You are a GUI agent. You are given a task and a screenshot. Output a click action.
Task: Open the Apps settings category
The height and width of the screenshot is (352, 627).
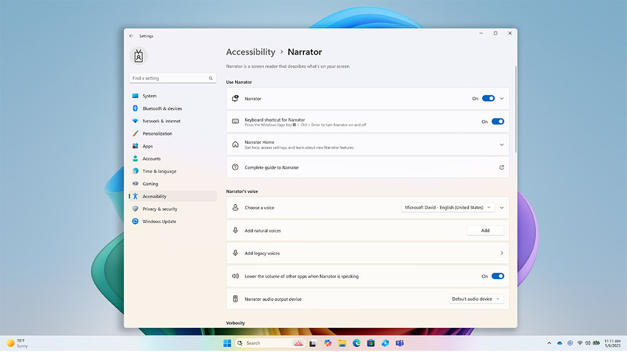pyautogui.click(x=173, y=146)
